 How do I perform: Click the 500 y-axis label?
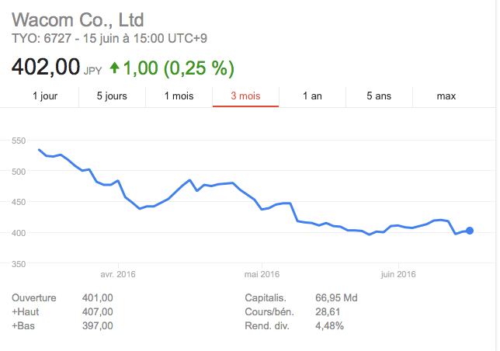pyautogui.click(x=19, y=172)
